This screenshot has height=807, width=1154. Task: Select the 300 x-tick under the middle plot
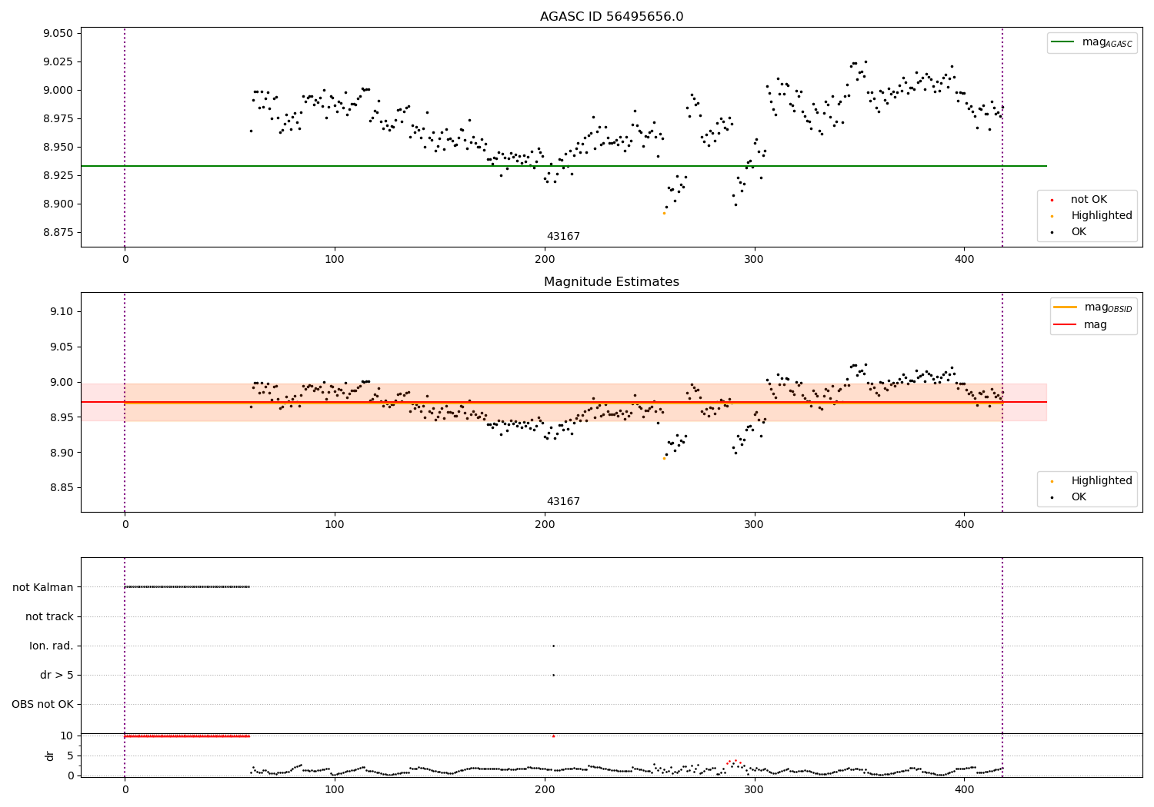pyautogui.click(x=755, y=524)
